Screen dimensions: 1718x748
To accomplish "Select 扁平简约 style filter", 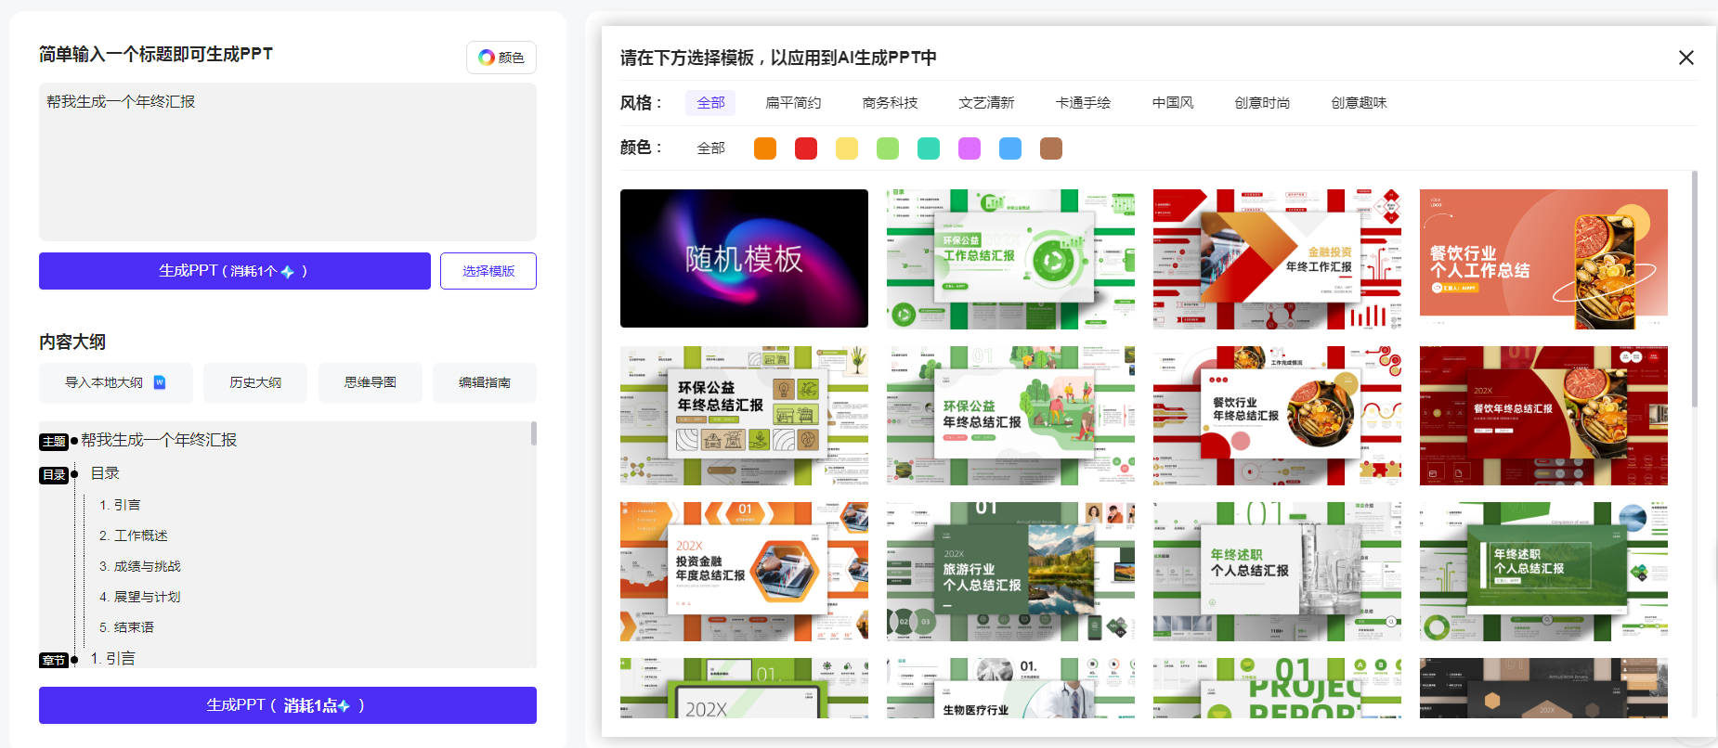I will coord(793,103).
